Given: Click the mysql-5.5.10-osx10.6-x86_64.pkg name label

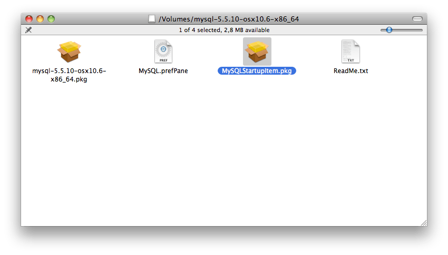Looking at the screenshot, I should [x=69, y=75].
